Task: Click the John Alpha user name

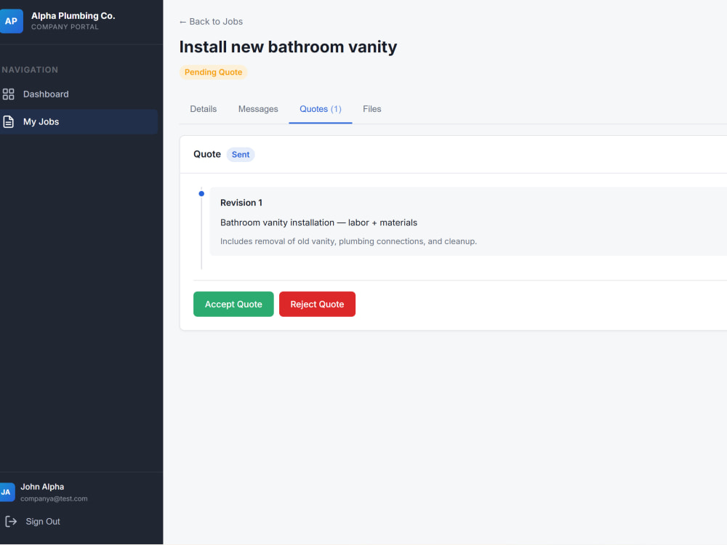Action: point(42,487)
